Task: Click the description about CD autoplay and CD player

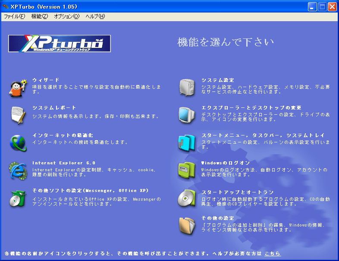Action: 266,201
